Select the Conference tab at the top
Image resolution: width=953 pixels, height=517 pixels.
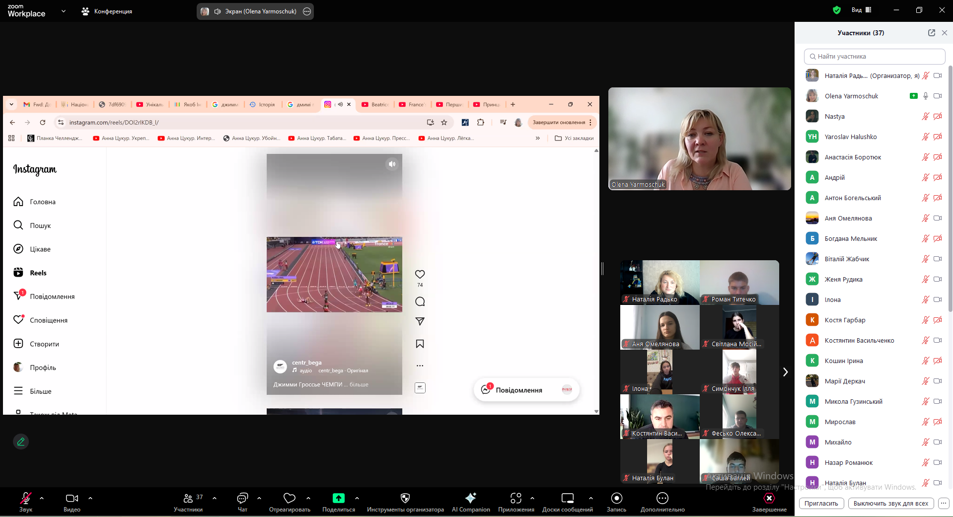tap(107, 11)
